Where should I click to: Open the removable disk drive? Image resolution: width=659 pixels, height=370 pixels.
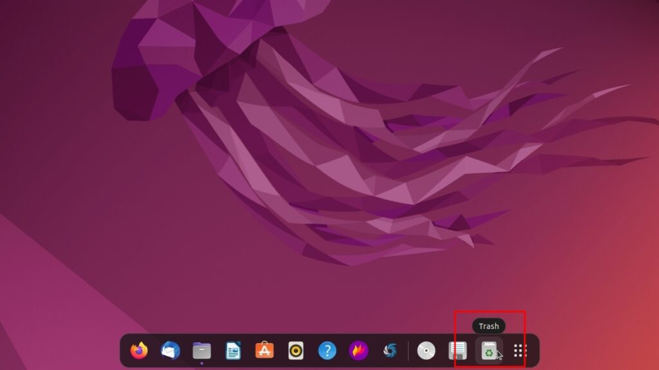[x=458, y=349]
